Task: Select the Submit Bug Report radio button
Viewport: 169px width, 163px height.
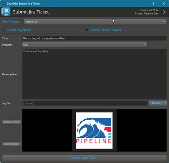Action: click(x=4, y=30)
